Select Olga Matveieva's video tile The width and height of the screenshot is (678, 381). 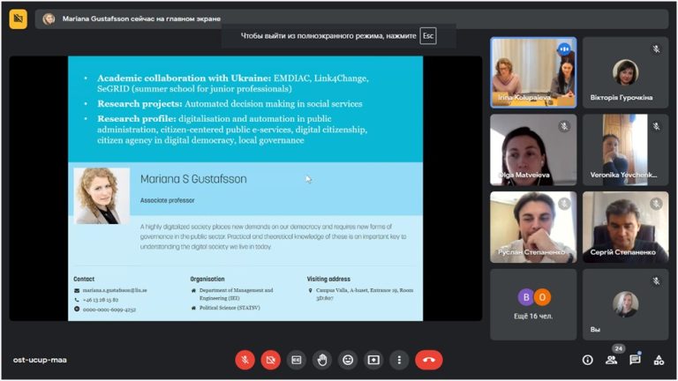[x=533, y=150]
